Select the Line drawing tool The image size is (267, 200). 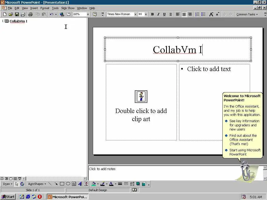click(50, 184)
